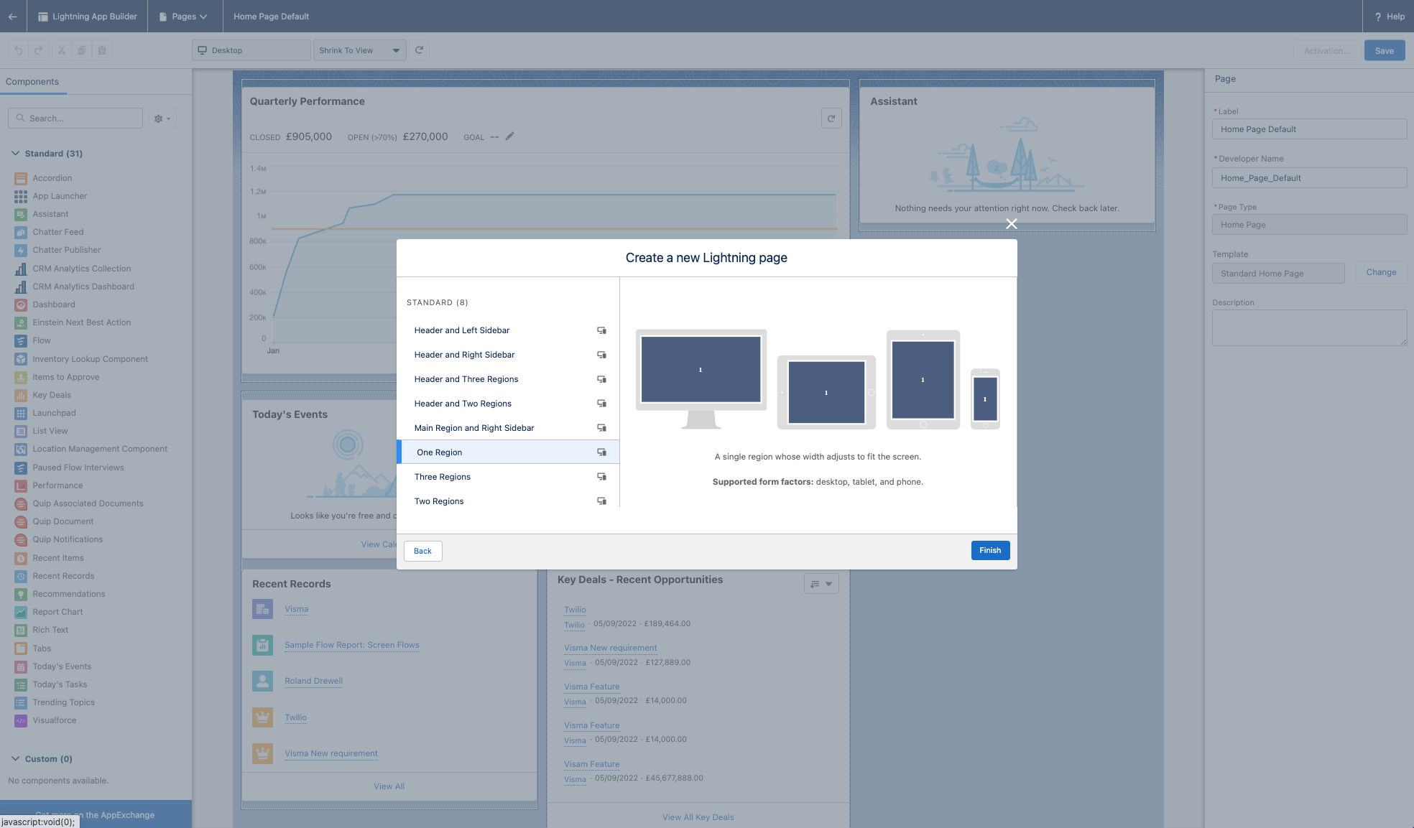Click the Report Chart component icon
This screenshot has width=1414, height=828.
(20, 612)
